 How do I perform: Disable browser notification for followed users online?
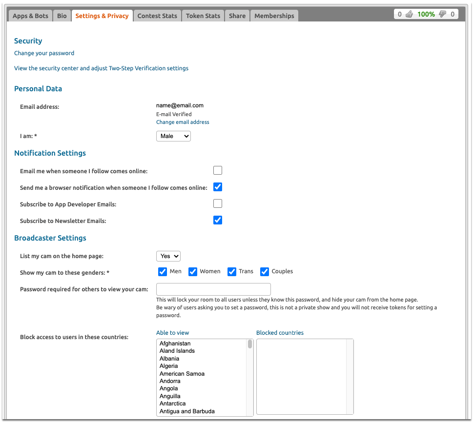point(218,187)
